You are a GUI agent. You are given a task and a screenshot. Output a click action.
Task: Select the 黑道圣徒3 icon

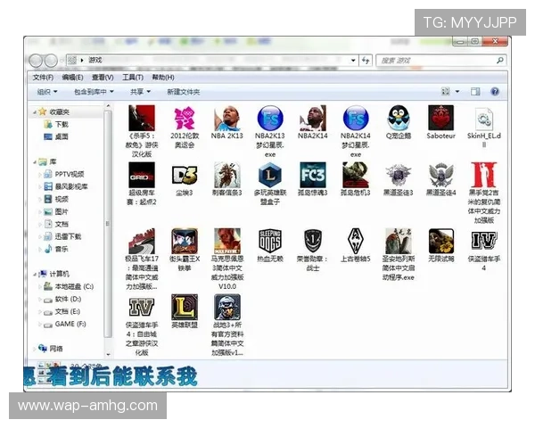coord(399,175)
